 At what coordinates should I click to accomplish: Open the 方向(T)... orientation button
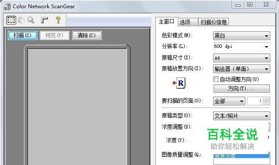[x=241, y=88]
